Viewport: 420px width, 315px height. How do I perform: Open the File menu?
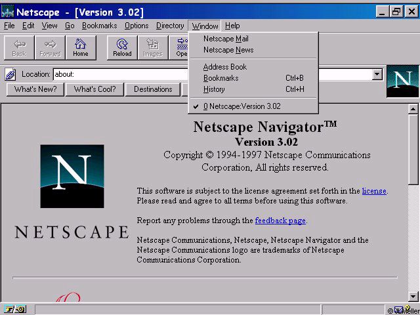click(9, 26)
